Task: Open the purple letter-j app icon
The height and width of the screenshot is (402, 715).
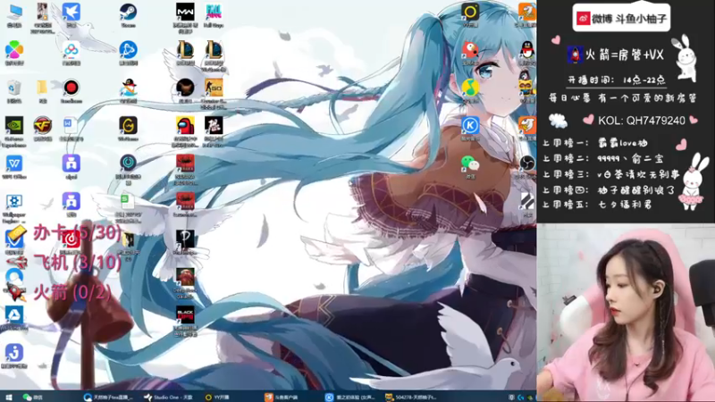Action: (14, 352)
